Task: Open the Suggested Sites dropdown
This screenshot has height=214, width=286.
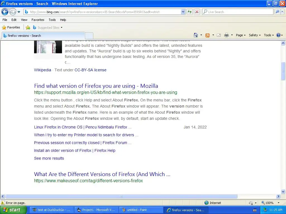Action: [48, 28]
